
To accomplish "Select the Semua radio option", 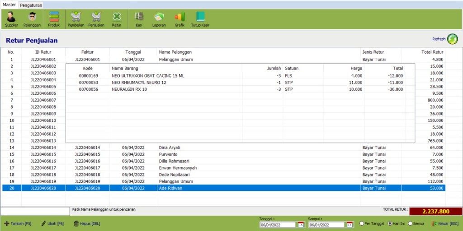I will (x=410, y=223).
